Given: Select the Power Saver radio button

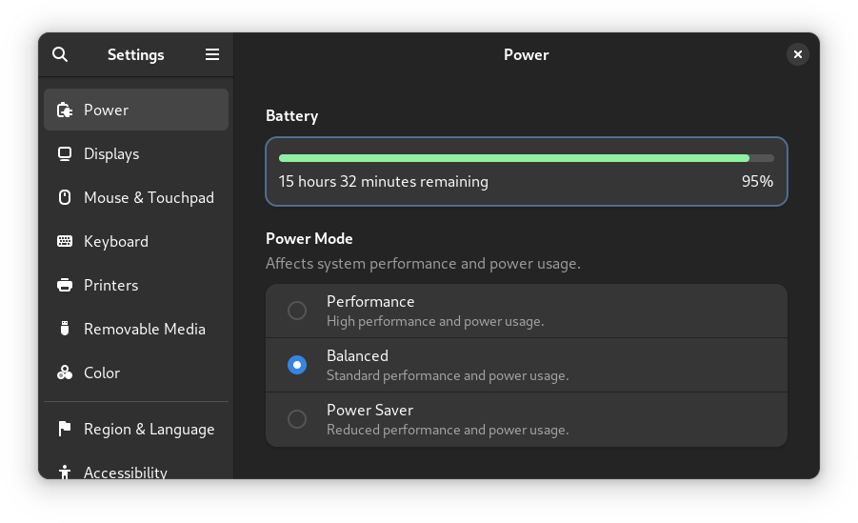Looking at the screenshot, I should 297,419.
